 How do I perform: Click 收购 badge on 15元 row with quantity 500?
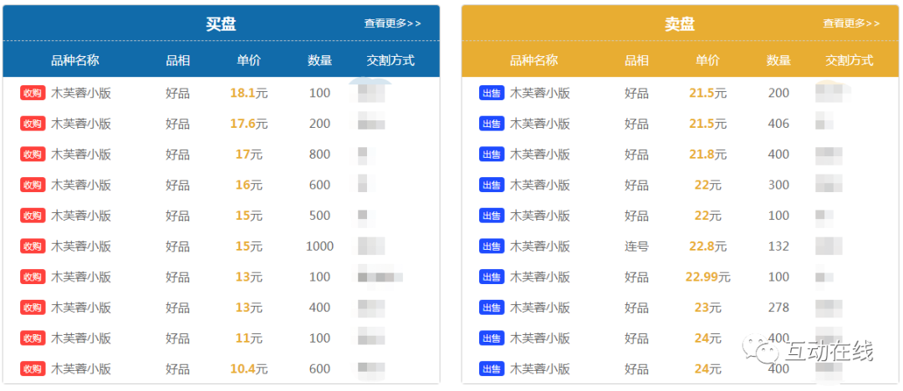point(33,216)
